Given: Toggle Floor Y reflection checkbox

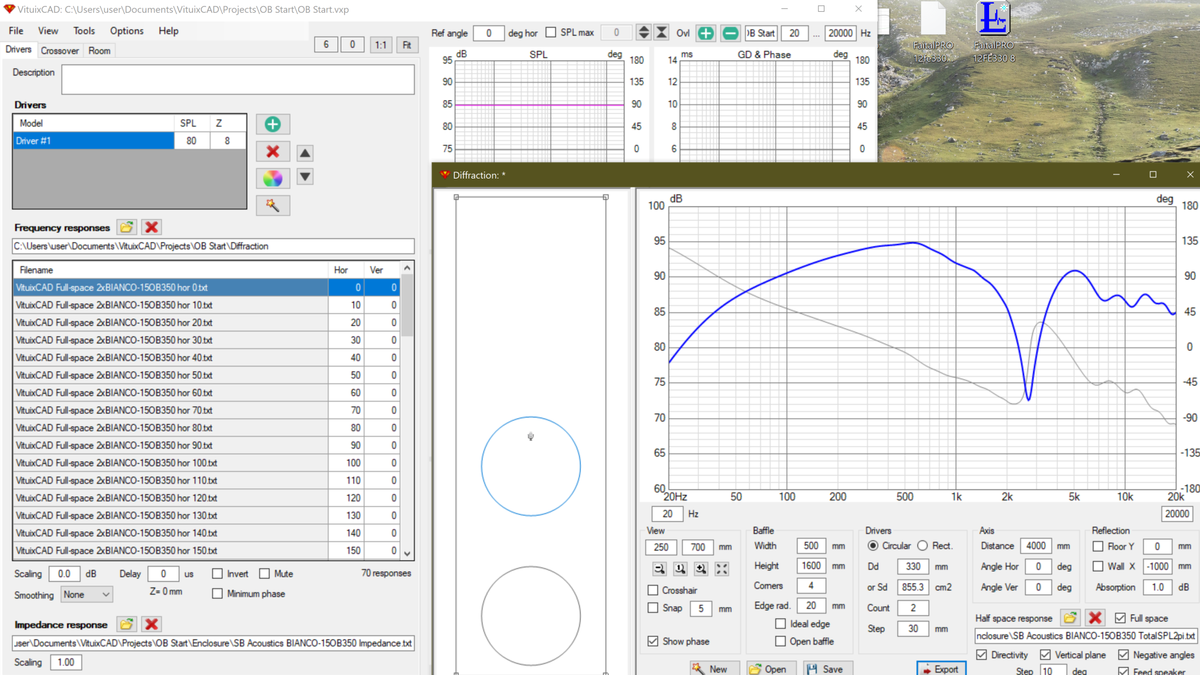Looking at the screenshot, I should [x=1098, y=546].
